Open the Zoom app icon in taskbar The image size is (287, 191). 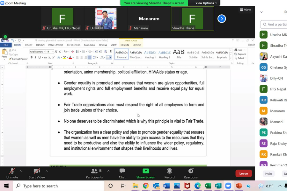click(x=228, y=186)
